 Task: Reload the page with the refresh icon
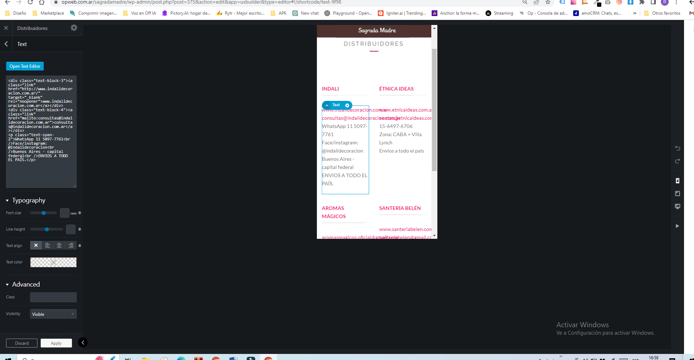[x=30, y=2]
